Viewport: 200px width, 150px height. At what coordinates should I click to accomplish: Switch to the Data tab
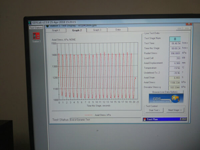click(118, 30)
